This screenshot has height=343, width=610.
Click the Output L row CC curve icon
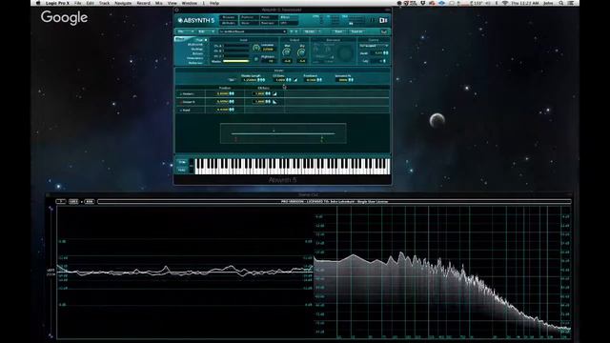pos(274,93)
